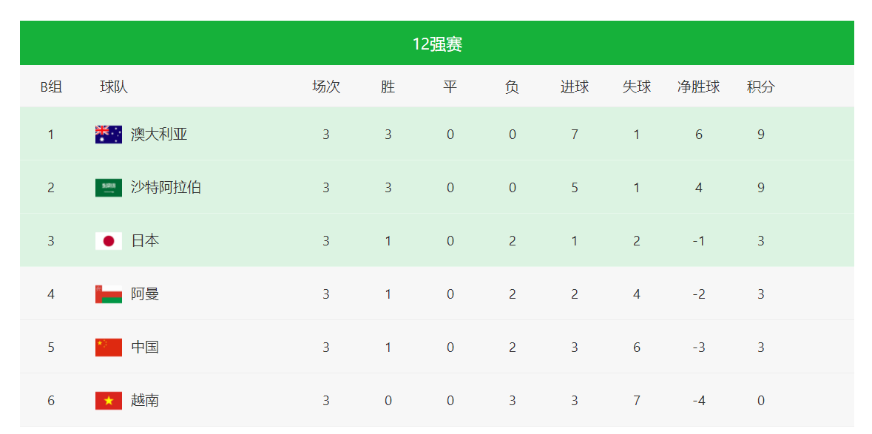Click the 场次 column header
The height and width of the screenshot is (434, 872).
tap(326, 87)
